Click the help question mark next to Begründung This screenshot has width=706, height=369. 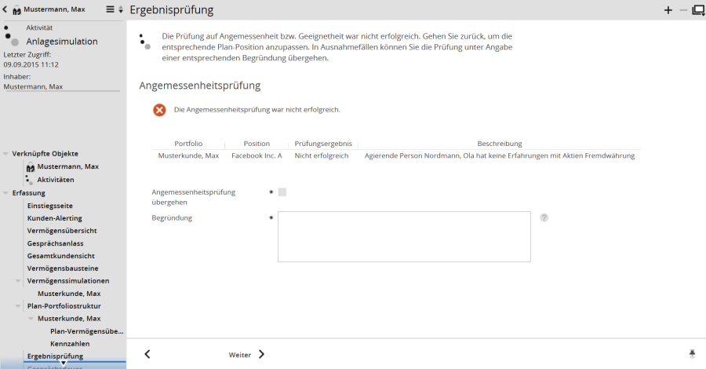coord(544,217)
